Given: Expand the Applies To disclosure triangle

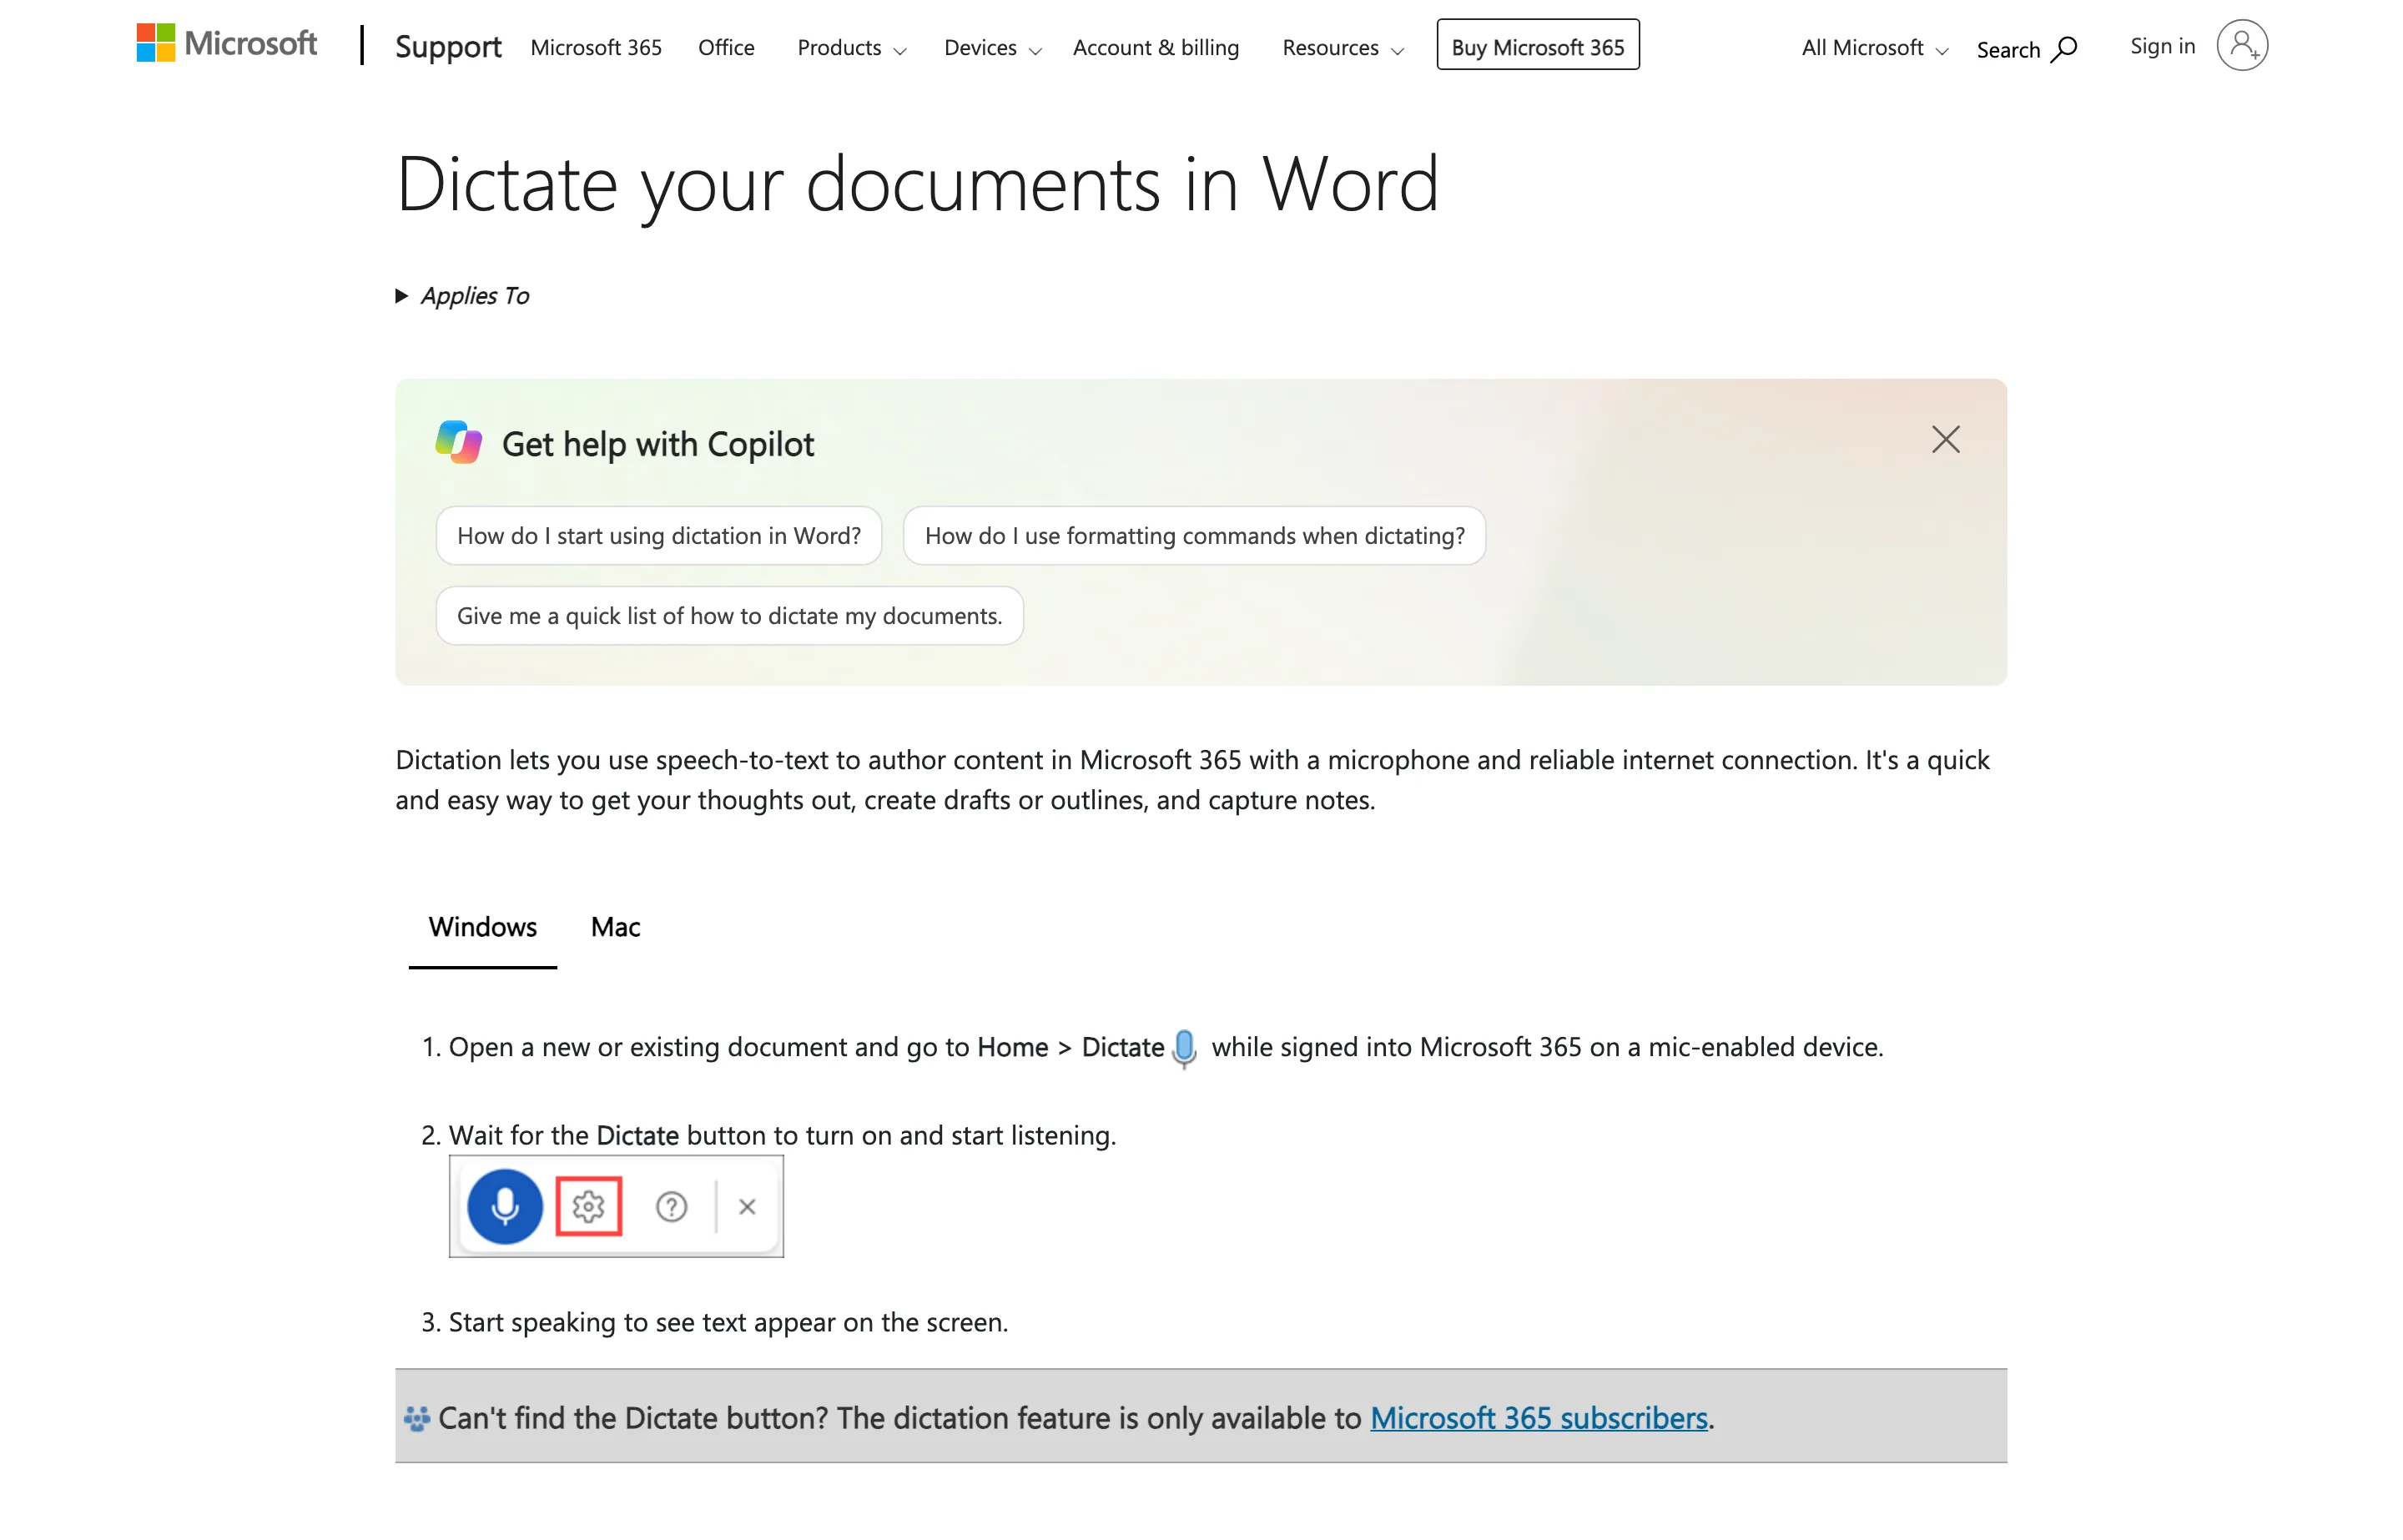Looking at the screenshot, I should [402, 296].
